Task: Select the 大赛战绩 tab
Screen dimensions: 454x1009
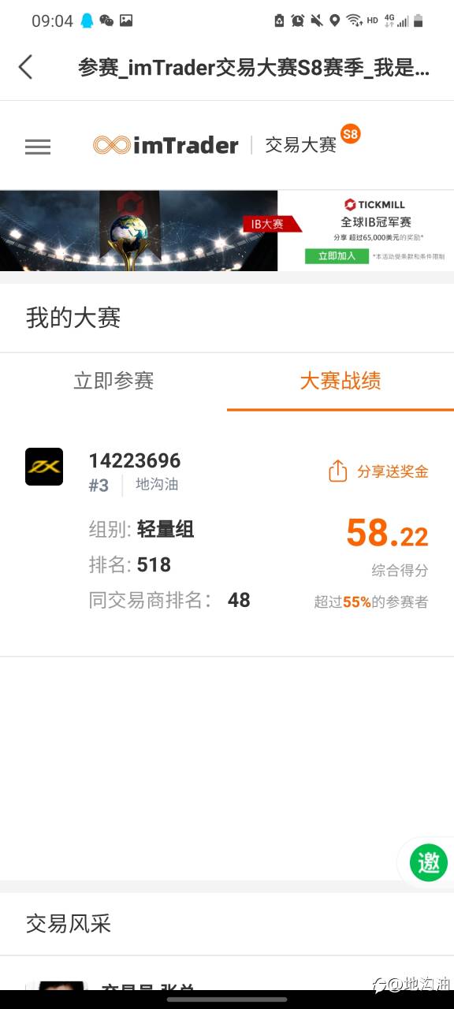Action: pos(340,382)
